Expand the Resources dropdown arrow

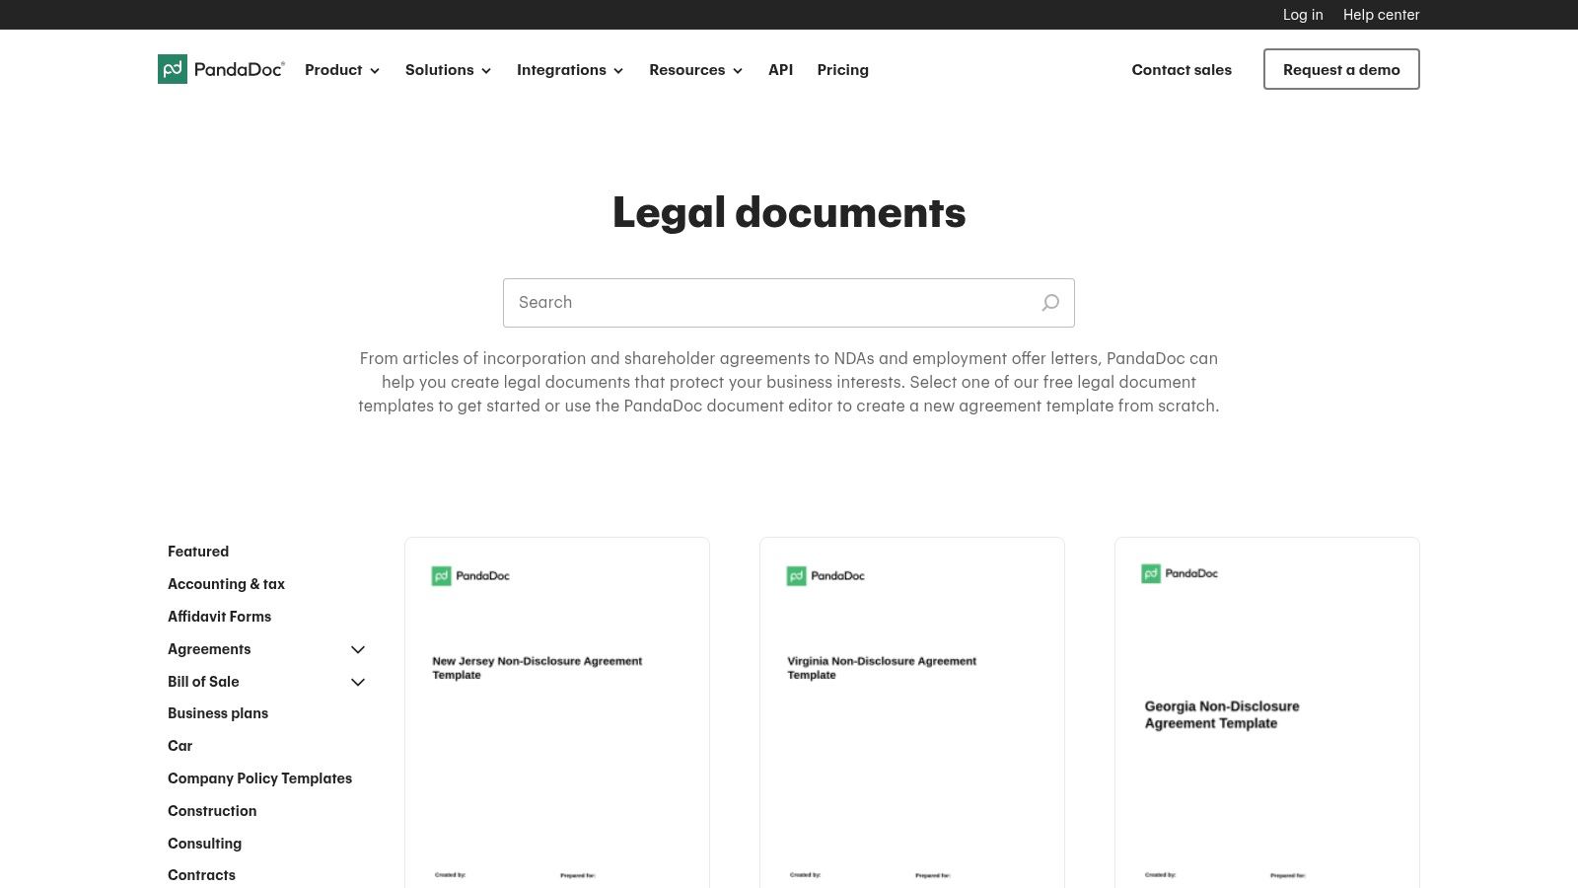point(738,71)
